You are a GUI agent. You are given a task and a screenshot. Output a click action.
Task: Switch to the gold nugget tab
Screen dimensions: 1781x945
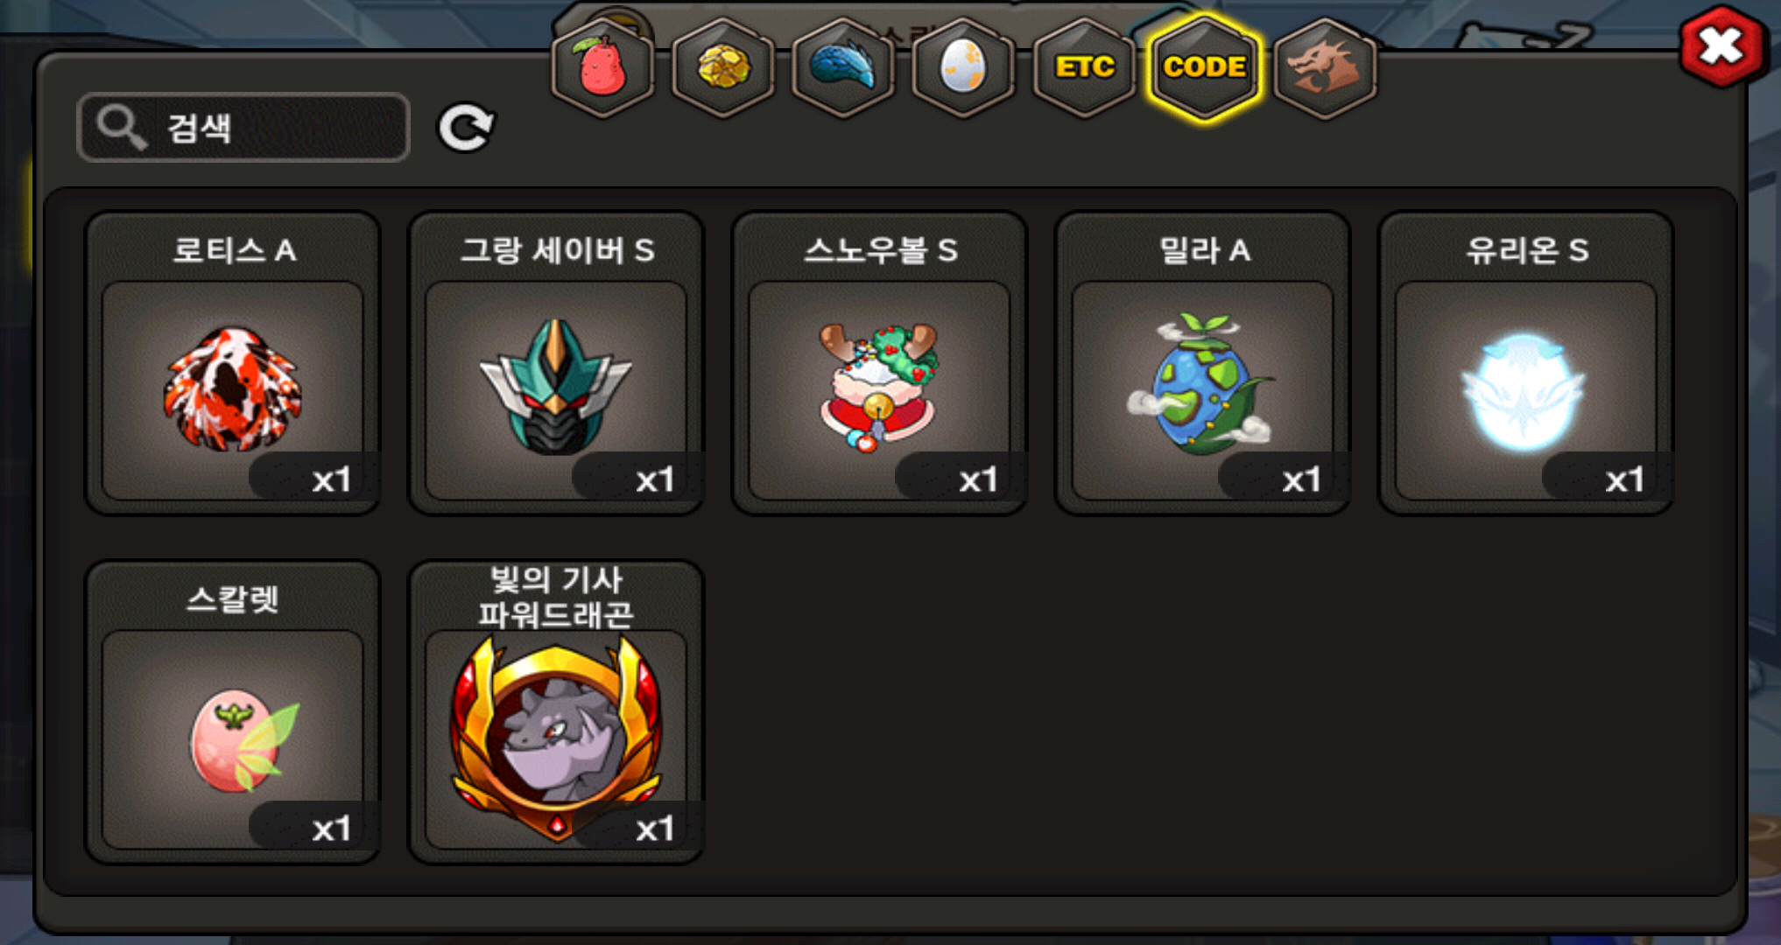(722, 68)
